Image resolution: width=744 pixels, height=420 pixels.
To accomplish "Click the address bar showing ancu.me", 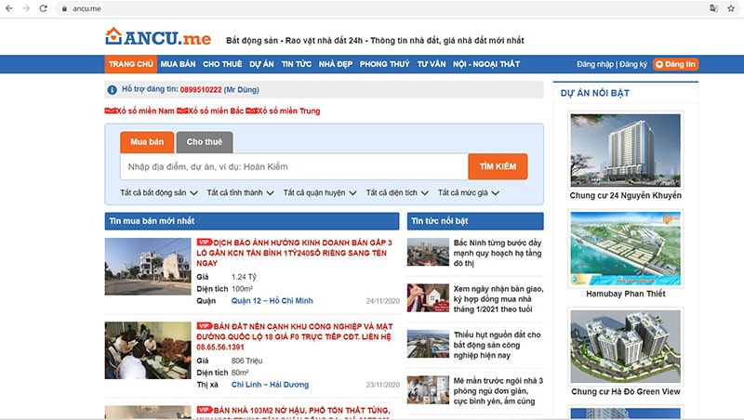I will point(379,8).
